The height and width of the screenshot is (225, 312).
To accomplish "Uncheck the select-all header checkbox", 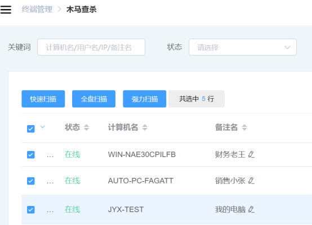I will coord(31,129).
